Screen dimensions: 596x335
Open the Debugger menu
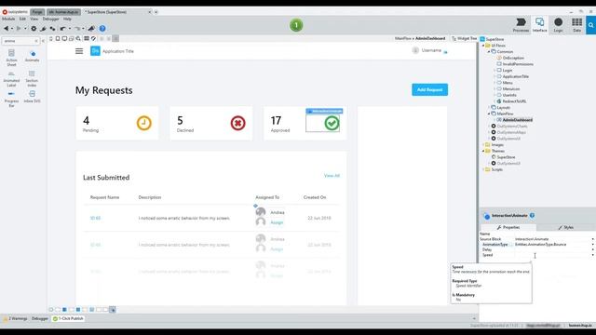(x=50, y=19)
